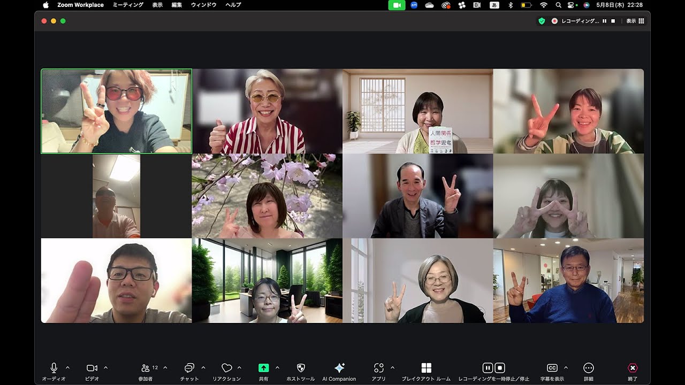Screen dimensions: 685x385
Task: Open ブレイクアウト ルーム from the toolbar
Action: (426, 368)
